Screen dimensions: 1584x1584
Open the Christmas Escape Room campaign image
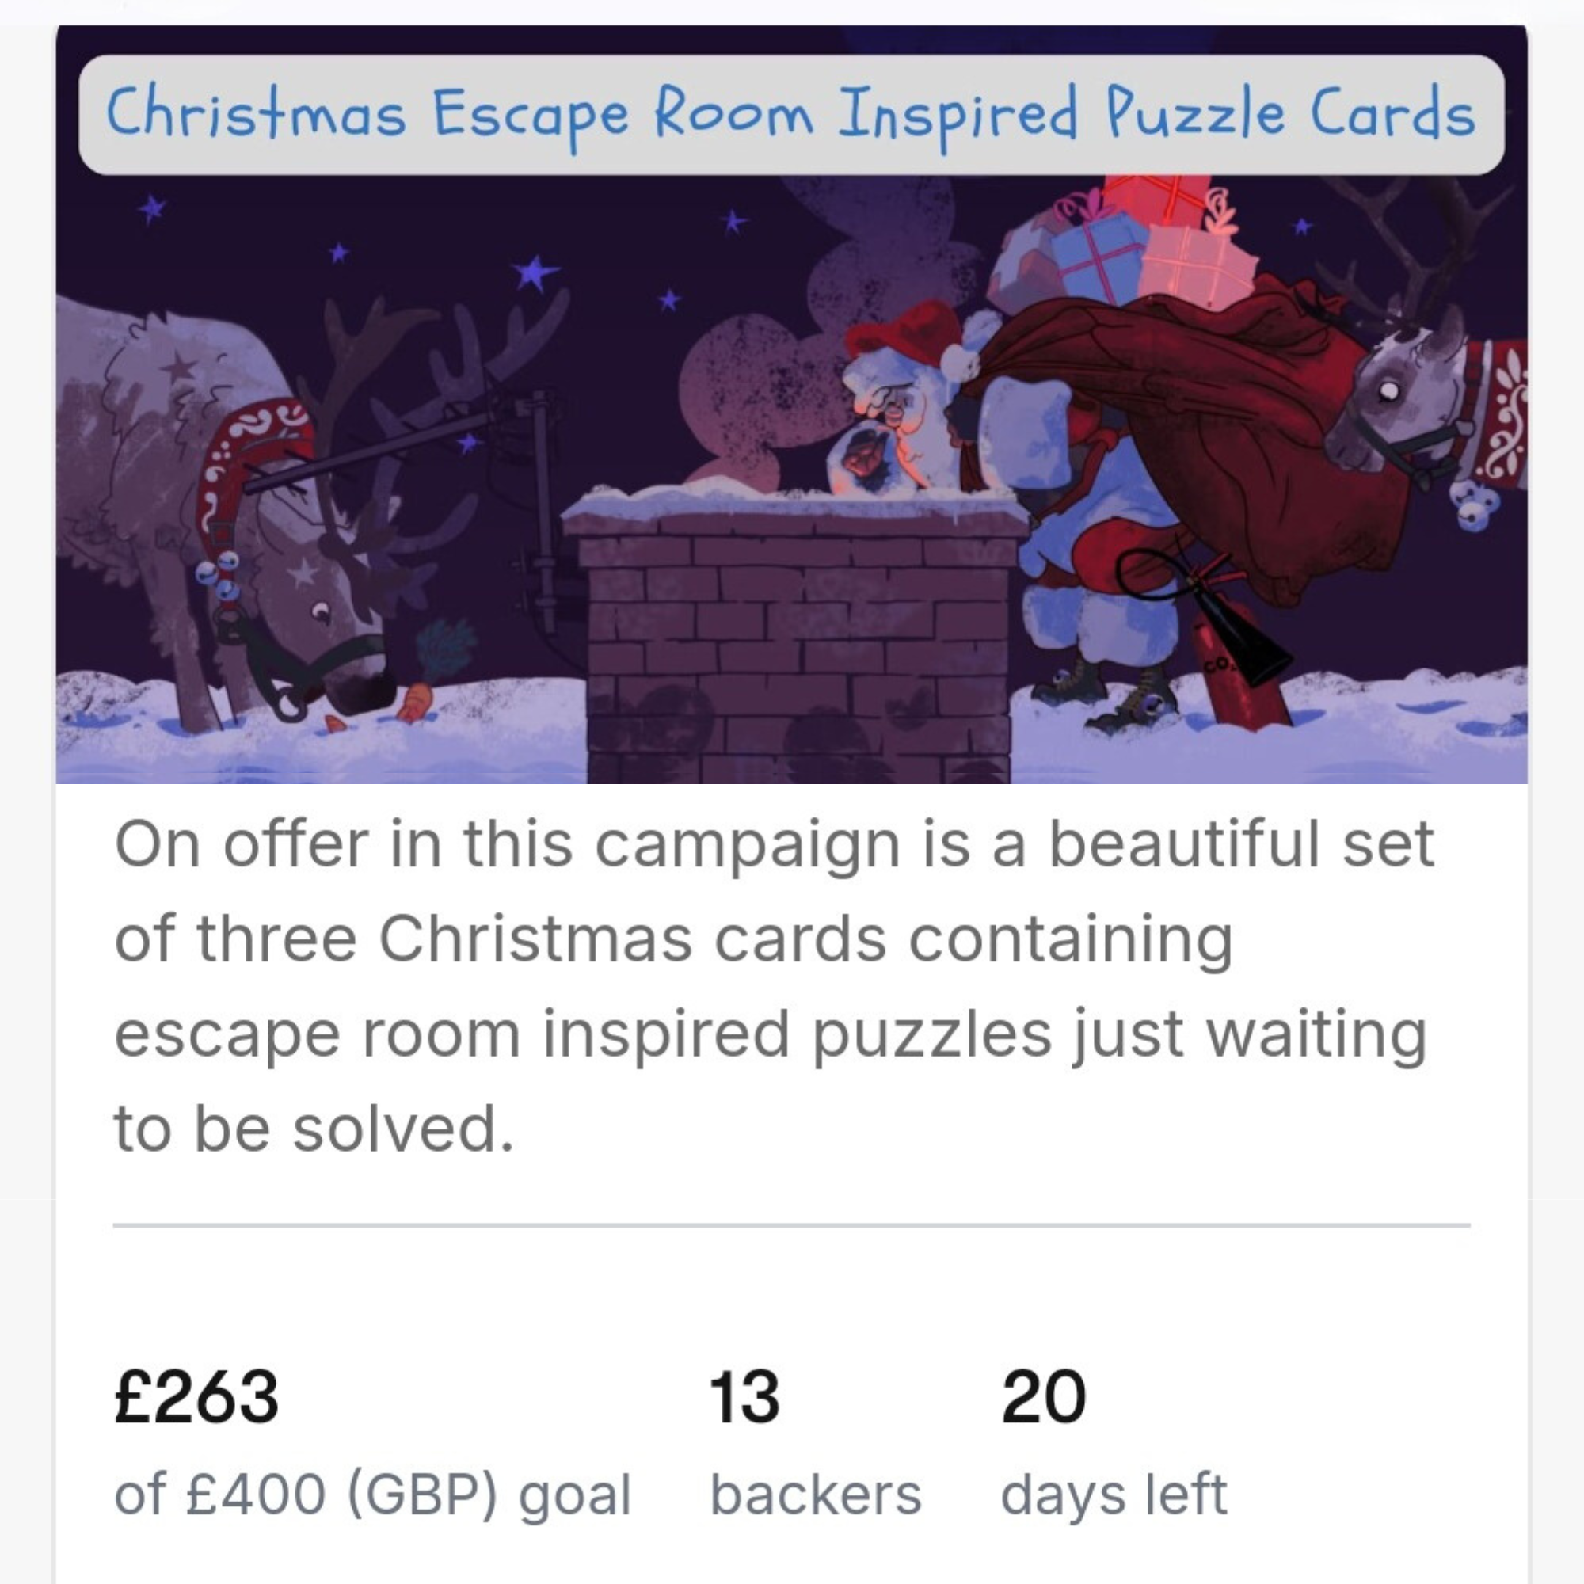tap(791, 404)
